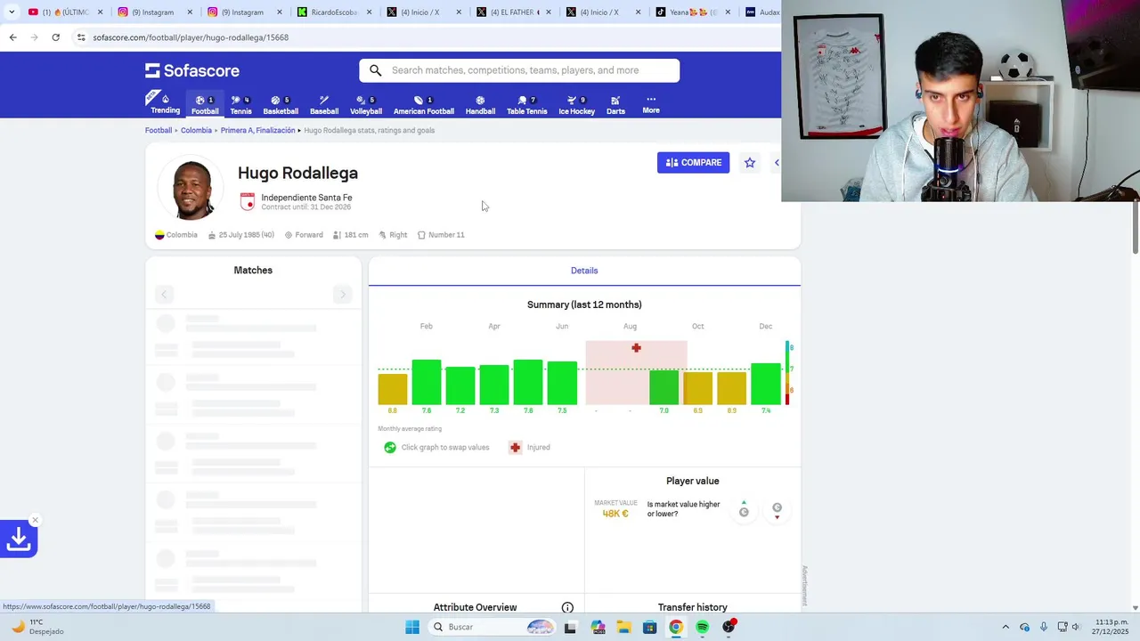Click the search magnifier icon
1140x641 pixels.
point(375,70)
